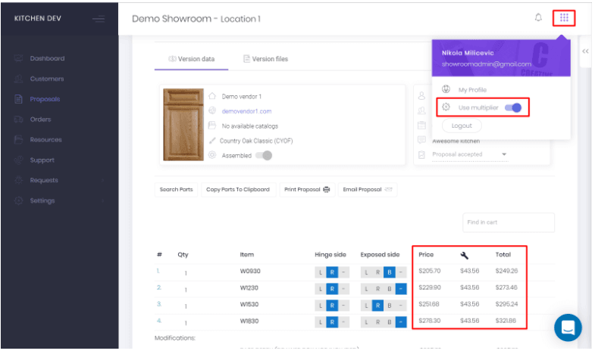Click the catalog icon beside No available catalogs
The image size is (595, 357).
[x=212, y=126]
